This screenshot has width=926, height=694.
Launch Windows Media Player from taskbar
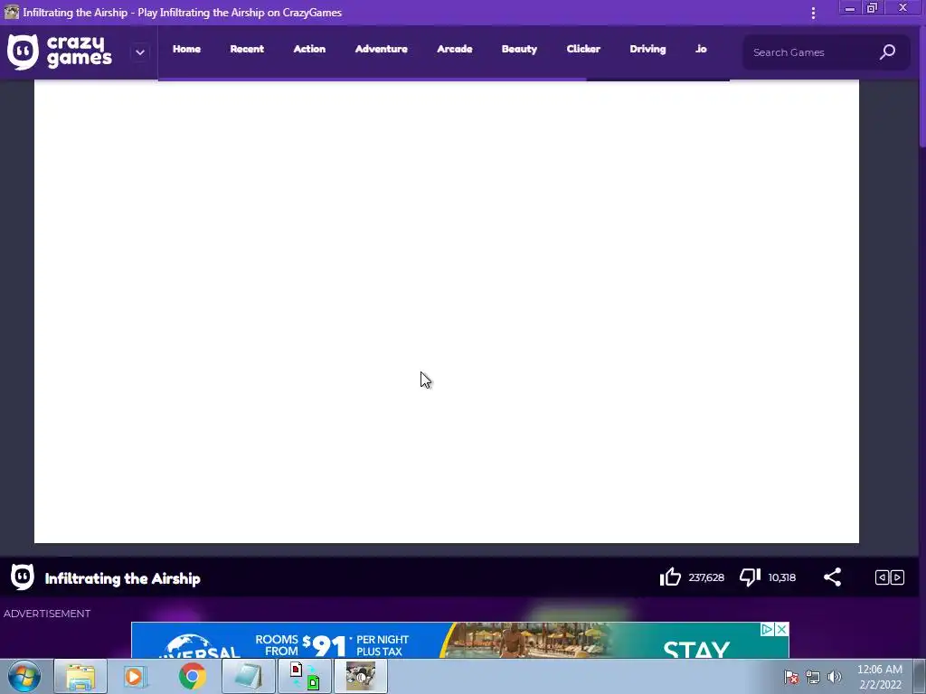pyautogui.click(x=136, y=676)
